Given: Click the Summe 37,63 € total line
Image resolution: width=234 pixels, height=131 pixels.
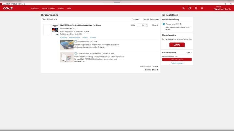Looking at the screenshot, I should (x=152, y=70).
